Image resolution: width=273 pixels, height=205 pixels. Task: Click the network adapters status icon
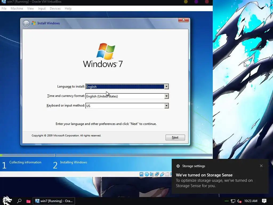coord(157,174)
